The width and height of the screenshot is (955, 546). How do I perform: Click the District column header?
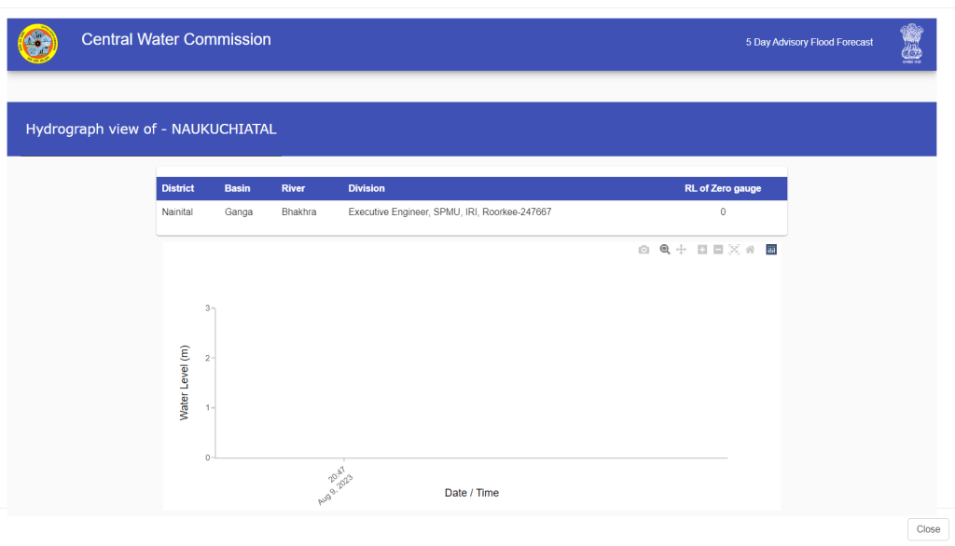[178, 188]
